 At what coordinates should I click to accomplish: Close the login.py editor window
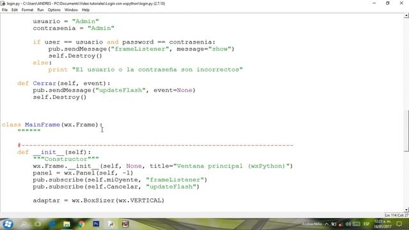point(401,3)
